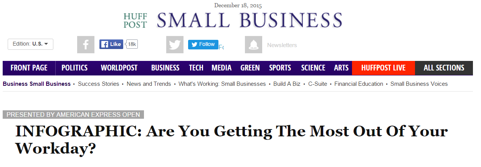Open the News and Trends link
This screenshot has height=167, width=481.
pyautogui.click(x=149, y=84)
